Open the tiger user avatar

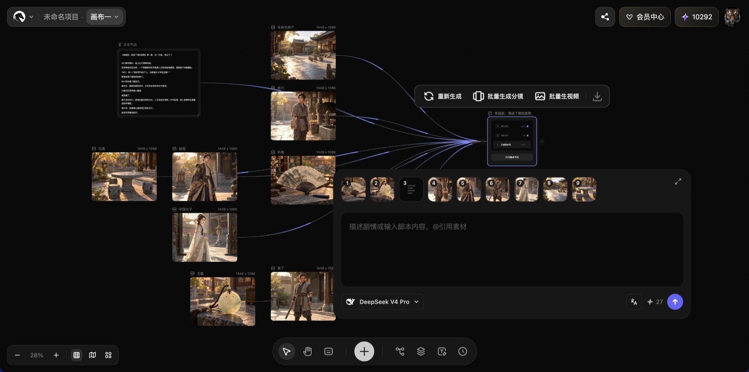[x=733, y=17]
